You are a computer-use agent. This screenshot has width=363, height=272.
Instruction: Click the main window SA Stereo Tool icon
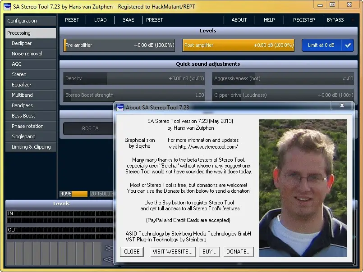(7, 6)
